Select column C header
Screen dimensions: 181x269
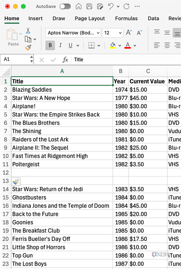point(148,71)
